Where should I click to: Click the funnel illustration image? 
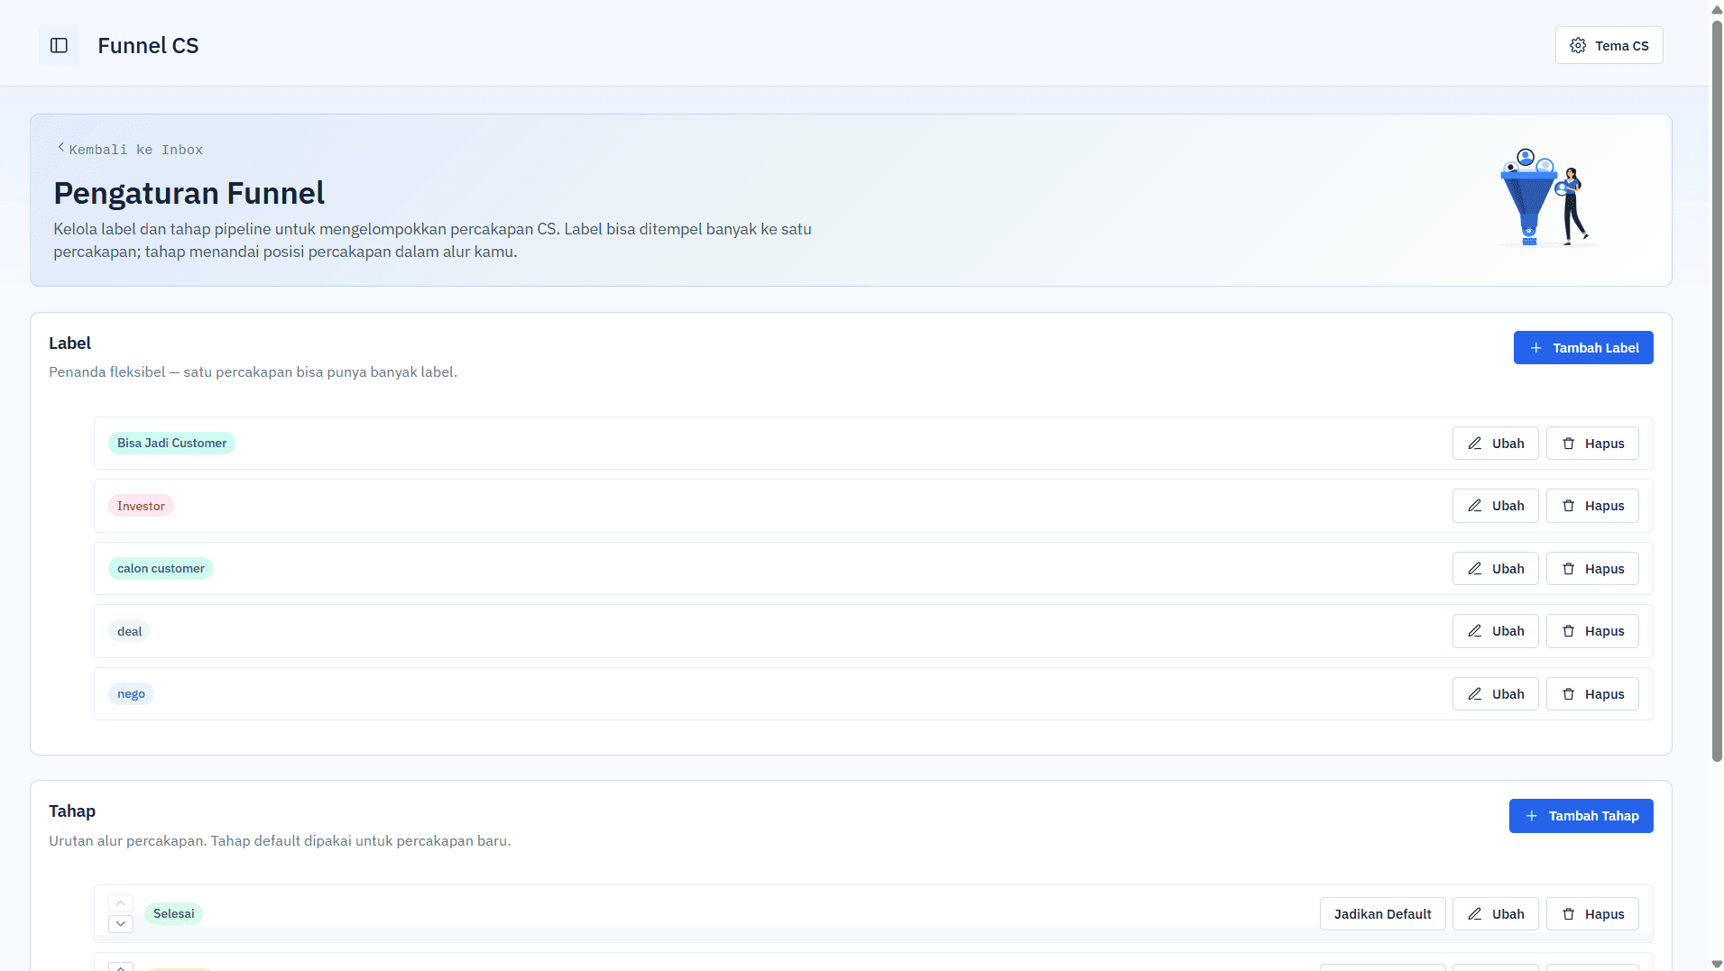click(1546, 198)
